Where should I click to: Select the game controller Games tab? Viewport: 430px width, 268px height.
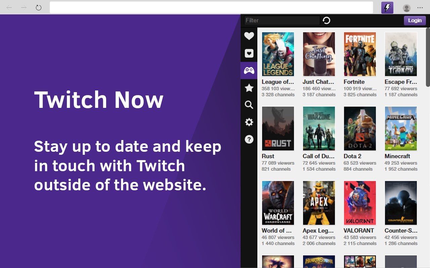click(x=249, y=70)
